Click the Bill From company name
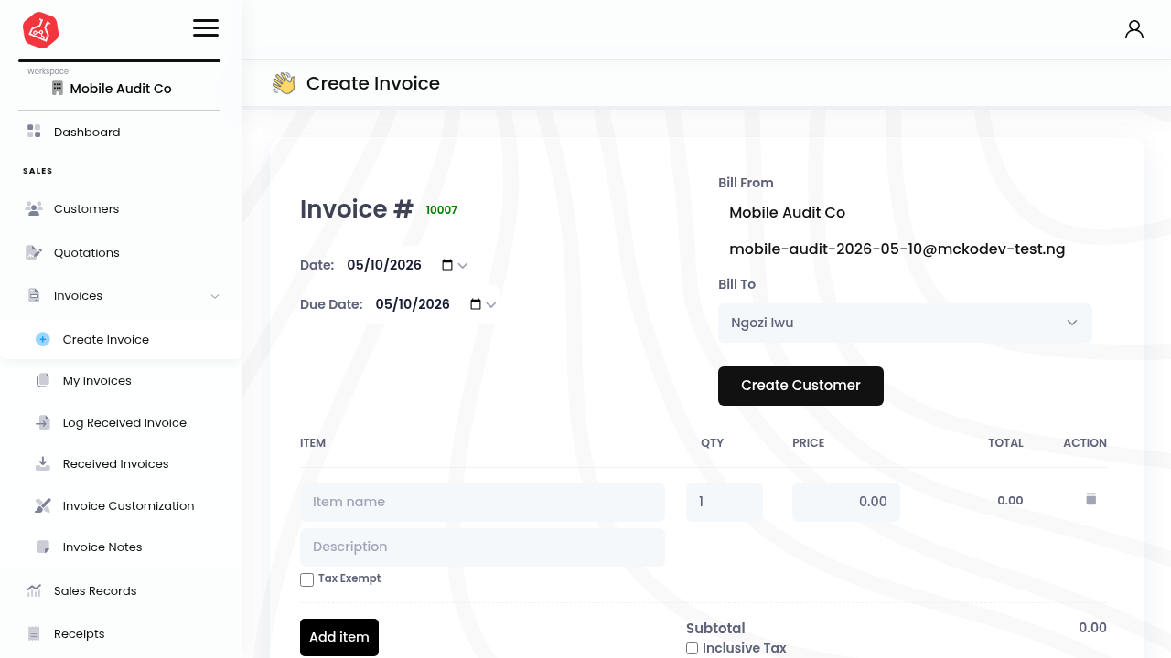The height and width of the screenshot is (658, 1171). tap(787, 212)
